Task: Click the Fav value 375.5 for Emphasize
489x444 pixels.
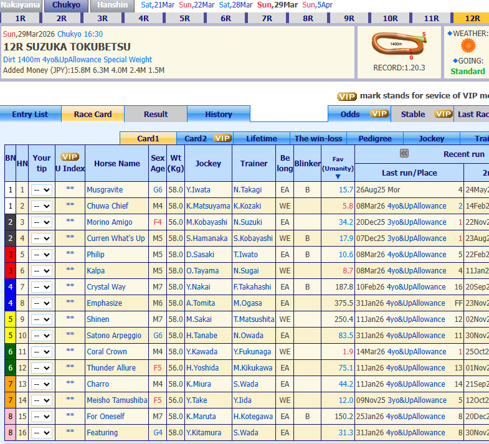Action: coord(344,303)
